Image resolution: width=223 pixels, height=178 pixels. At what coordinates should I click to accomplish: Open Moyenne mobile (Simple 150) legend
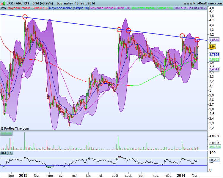click(x=153, y=8)
